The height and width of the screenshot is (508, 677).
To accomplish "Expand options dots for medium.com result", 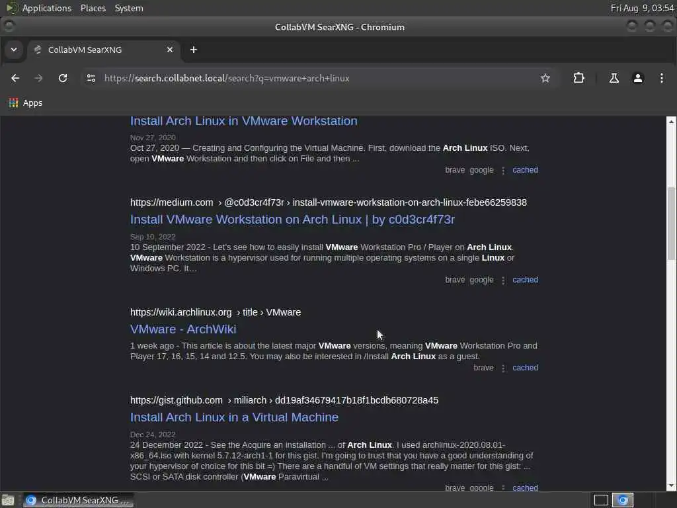I will point(503,280).
